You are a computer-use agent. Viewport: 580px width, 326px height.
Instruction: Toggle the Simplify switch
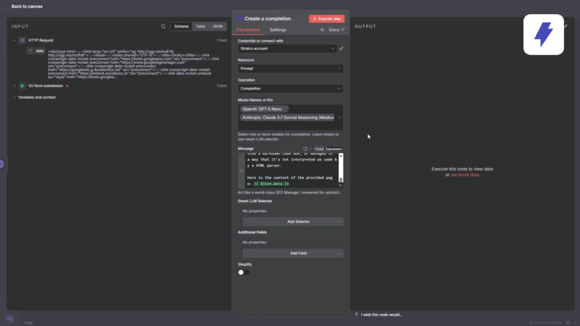point(244,272)
